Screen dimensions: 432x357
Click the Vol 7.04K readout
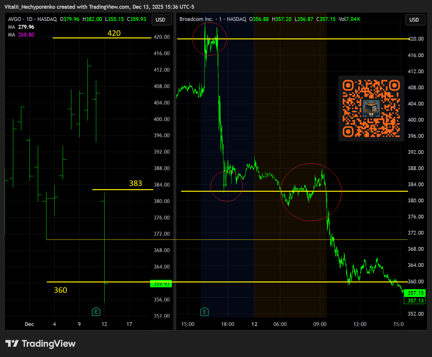coord(349,19)
